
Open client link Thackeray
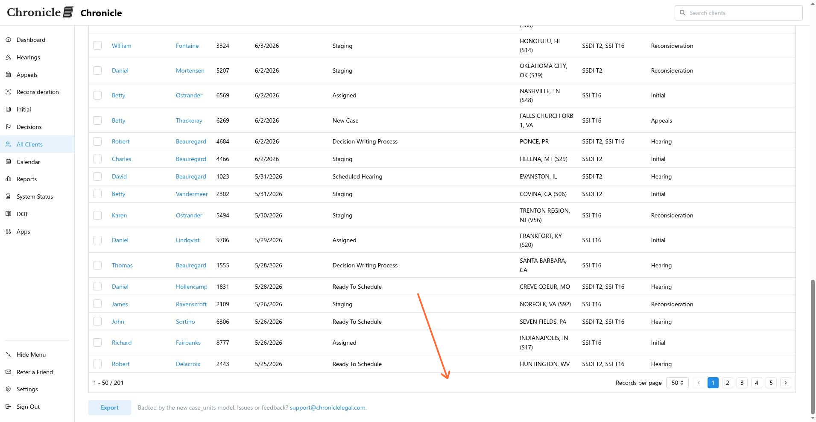click(189, 120)
